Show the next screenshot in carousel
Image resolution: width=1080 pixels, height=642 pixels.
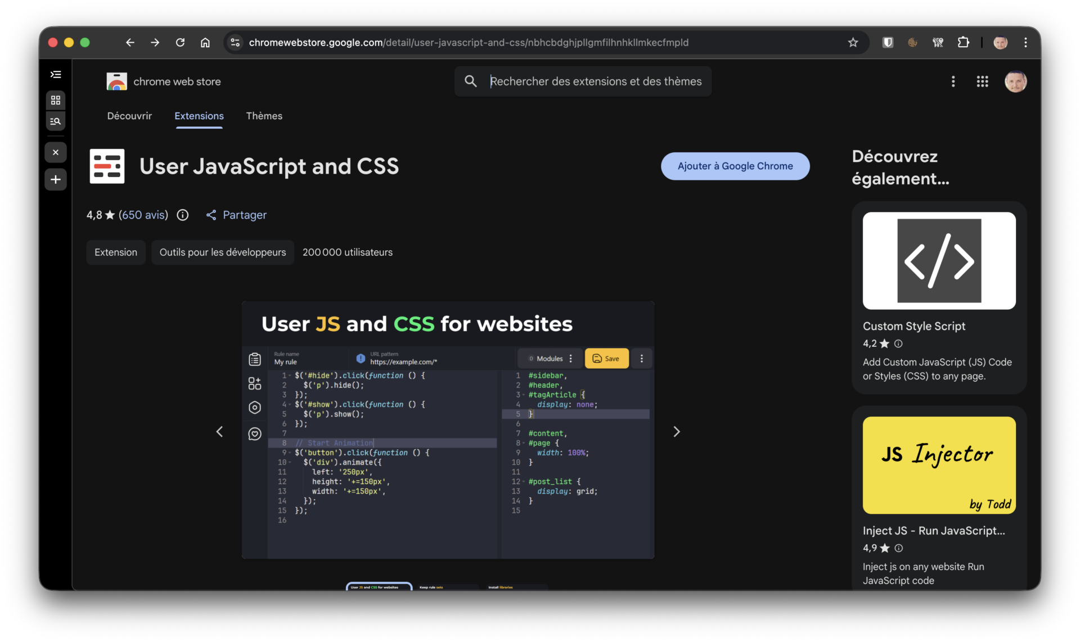(x=677, y=432)
